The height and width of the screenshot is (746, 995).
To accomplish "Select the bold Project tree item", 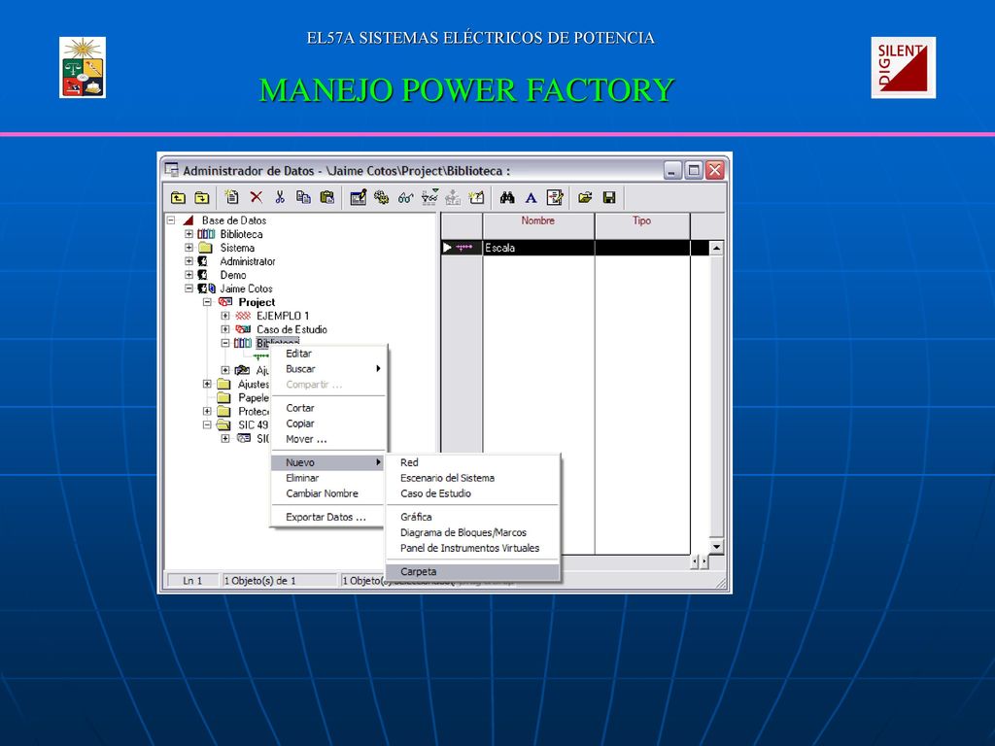I will [257, 302].
